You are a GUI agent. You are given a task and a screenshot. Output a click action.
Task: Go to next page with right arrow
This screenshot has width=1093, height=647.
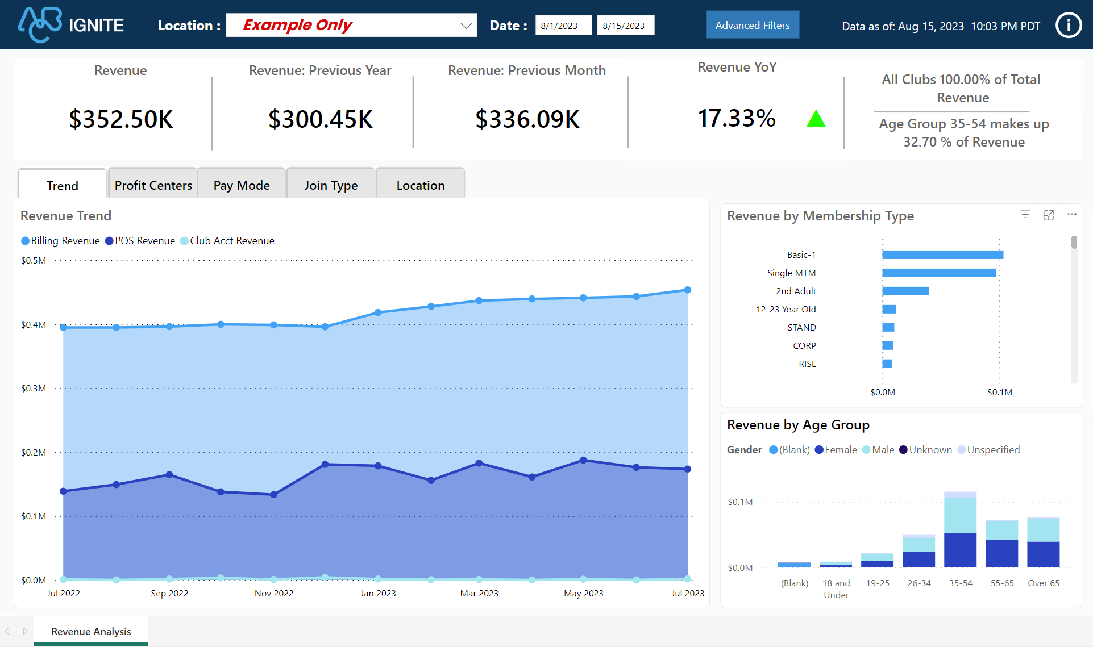click(25, 631)
